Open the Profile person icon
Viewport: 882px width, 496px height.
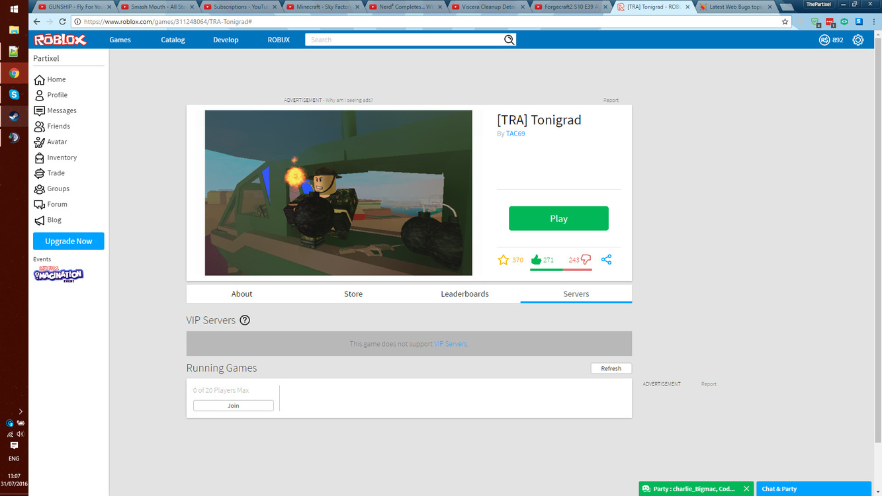coord(40,95)
